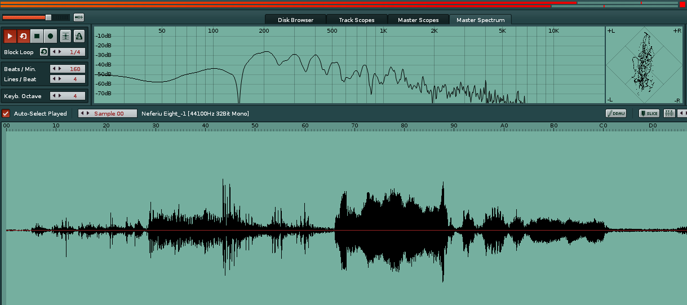Open the Master Scopes tab
This screenshot has width=687, height=305.
click(x=418, y=20)
